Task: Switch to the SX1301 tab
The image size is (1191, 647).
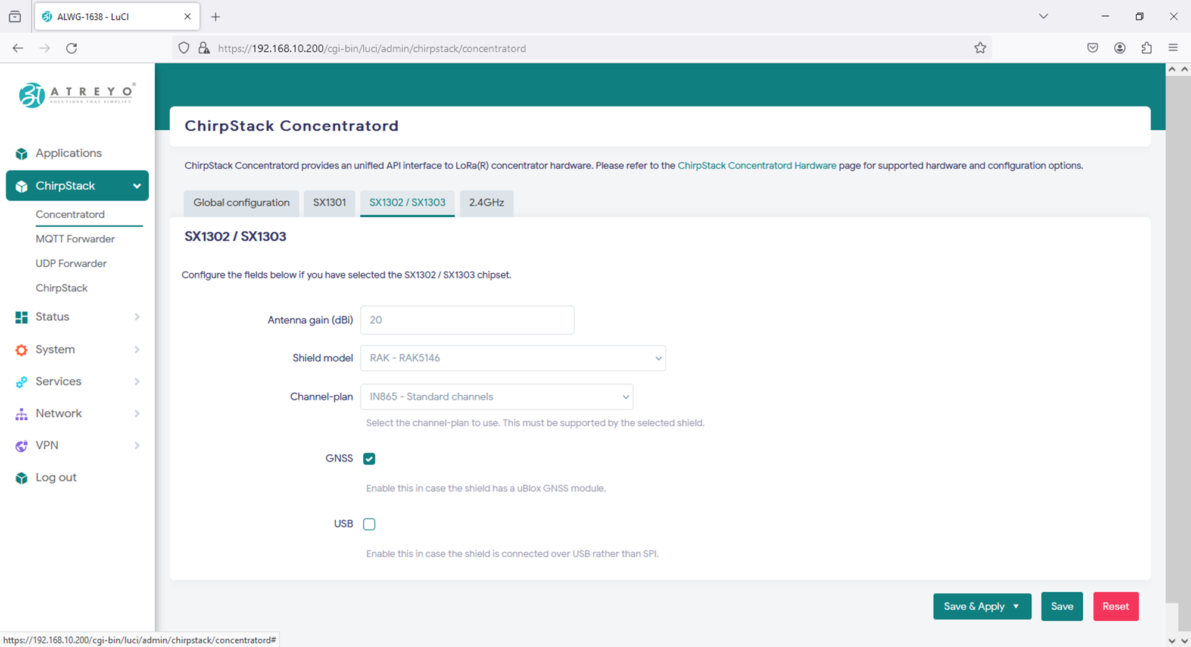Action: pyautogui.click(x=329, y=203)
